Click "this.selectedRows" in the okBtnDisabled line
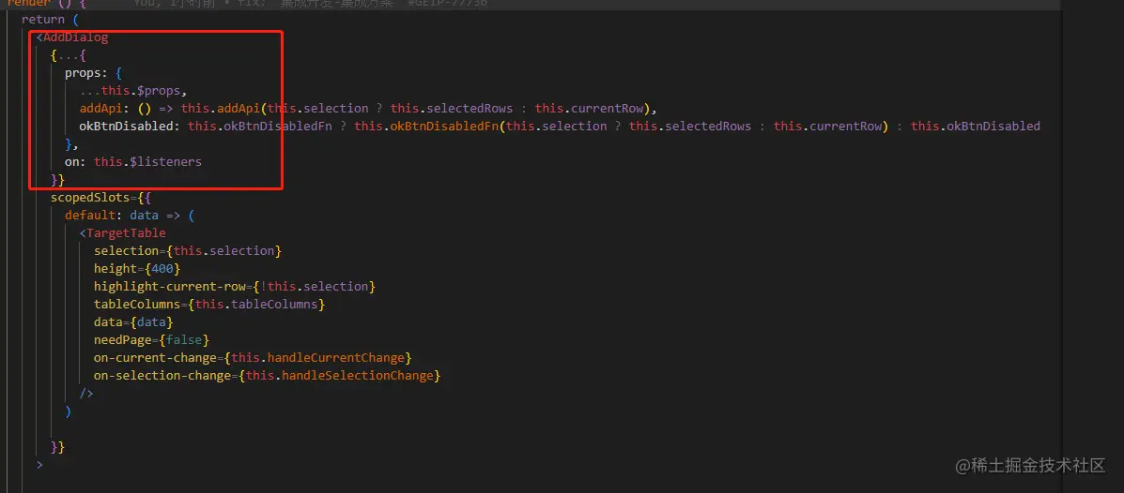This screenshot has height=493, width=1124. [690, 127]
